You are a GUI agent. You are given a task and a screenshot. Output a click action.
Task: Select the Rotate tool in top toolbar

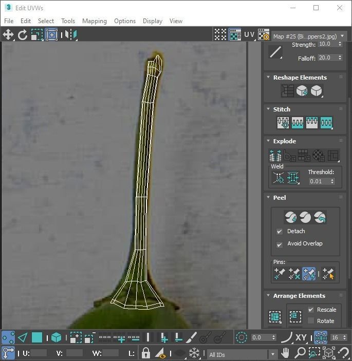point(23,35)
